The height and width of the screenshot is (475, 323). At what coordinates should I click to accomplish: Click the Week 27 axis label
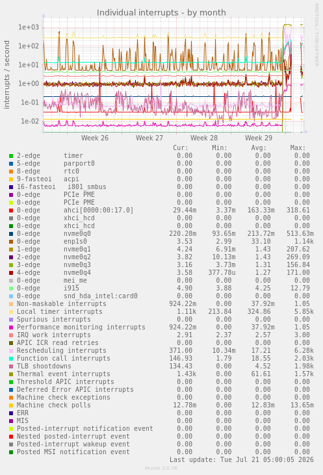149,138
